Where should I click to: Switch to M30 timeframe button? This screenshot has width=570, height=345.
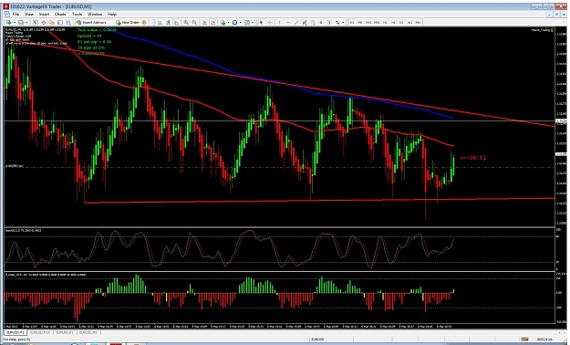[x=377, y=22]
